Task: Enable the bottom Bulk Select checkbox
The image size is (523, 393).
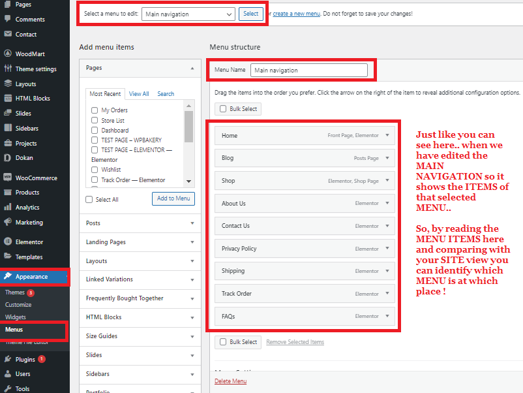Action: pyautogui.click(x=223, y=342)
